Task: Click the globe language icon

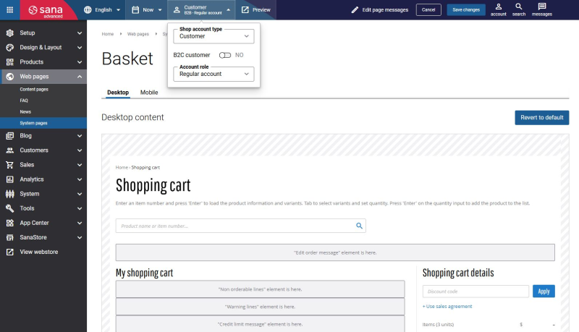Action: [x=88, y=10]
